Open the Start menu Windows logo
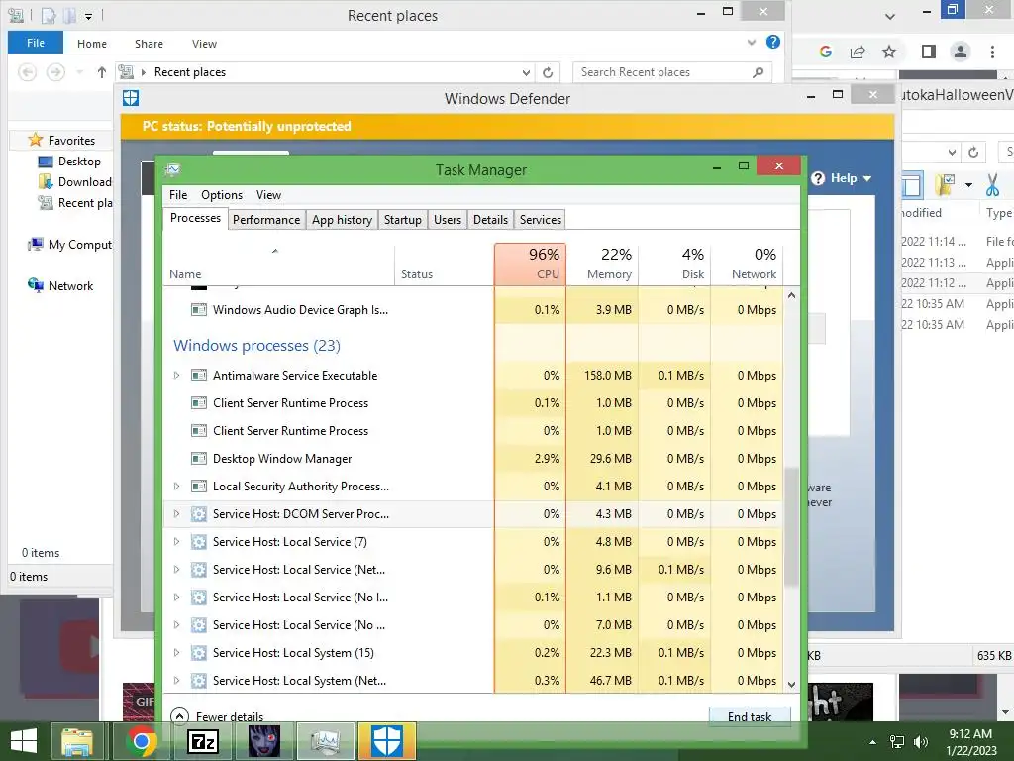Viewport: 1014px width, 761px height. point(24,741)
